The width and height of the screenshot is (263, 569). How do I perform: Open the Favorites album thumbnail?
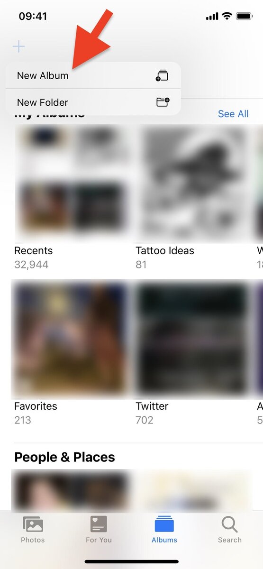click(x=71, y=340)
